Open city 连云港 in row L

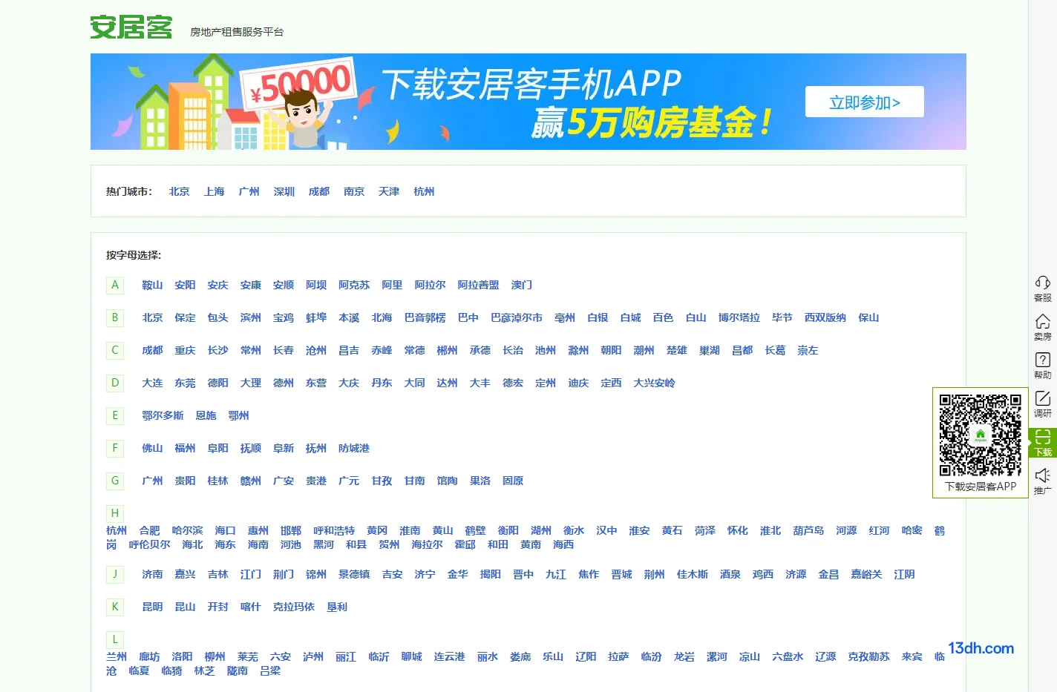click(449, 656)
